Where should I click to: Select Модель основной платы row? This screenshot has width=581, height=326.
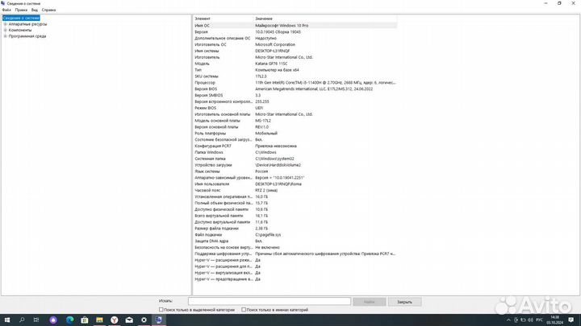tap(295, 121)
